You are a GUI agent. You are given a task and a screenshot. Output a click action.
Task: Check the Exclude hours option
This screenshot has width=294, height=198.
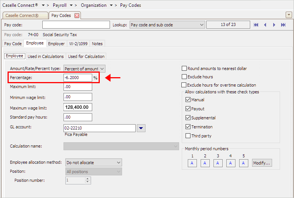(184, 77)
